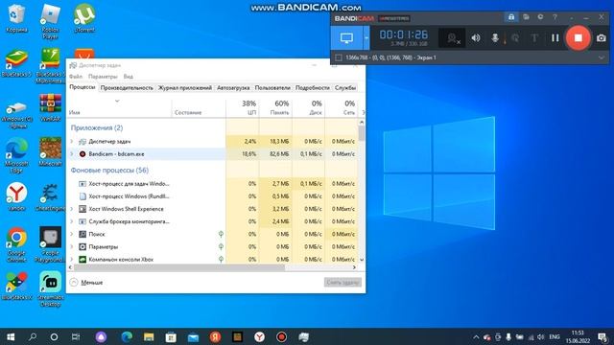Sort by the Состояние column header
This screenshot has height=345, width=614.
click(x=199, y=108)
